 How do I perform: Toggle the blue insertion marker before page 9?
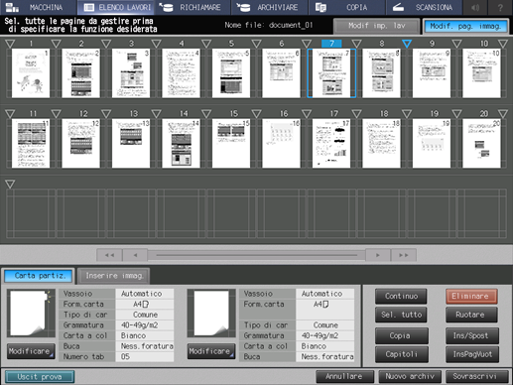407,44
